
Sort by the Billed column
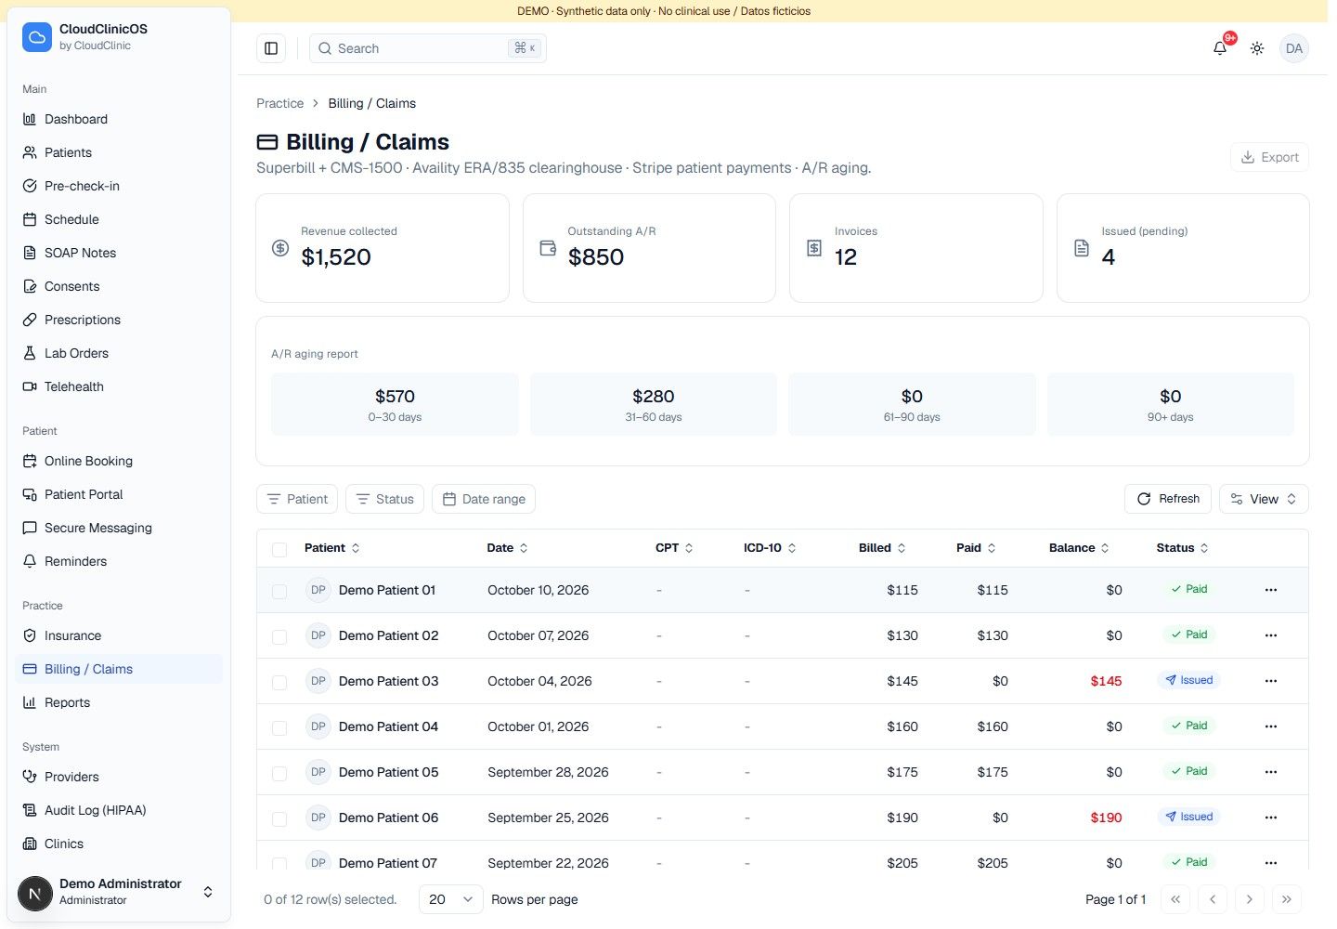click(x=882, y=548)
